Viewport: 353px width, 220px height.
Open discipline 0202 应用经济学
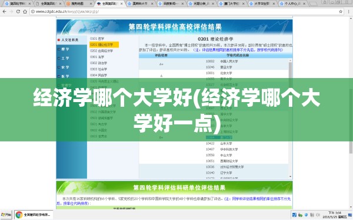(102, 51)
